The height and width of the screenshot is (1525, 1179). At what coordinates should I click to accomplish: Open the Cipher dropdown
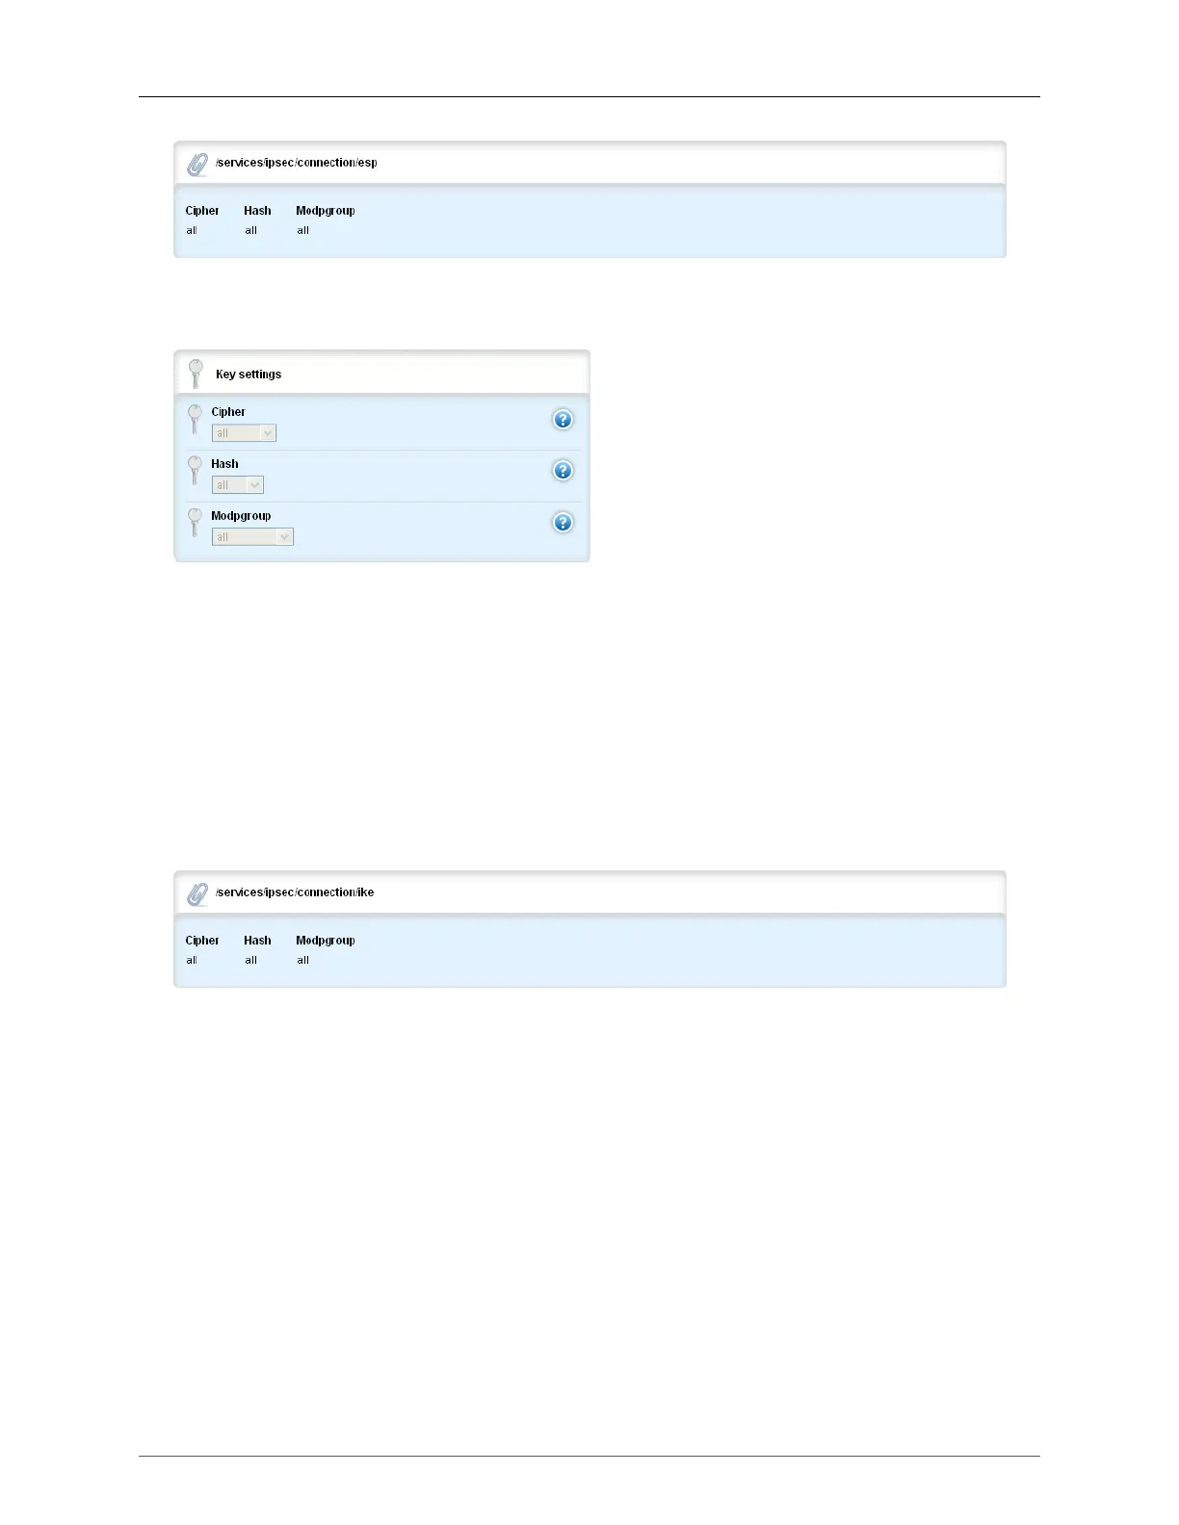(x=244, y=433)
